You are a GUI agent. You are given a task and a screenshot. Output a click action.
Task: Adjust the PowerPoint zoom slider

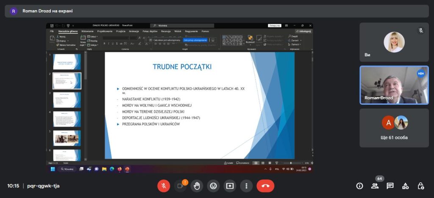[x=291, y=163]
